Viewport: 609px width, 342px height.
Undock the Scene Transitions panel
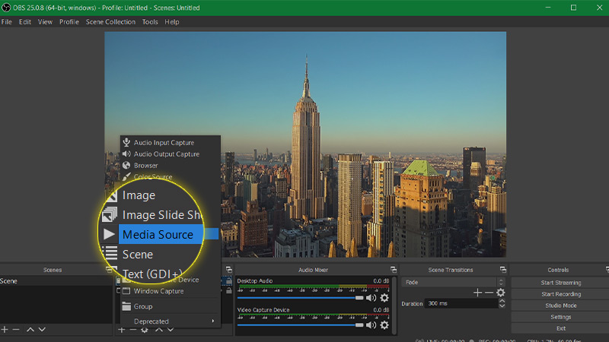[x=503, y=270]
